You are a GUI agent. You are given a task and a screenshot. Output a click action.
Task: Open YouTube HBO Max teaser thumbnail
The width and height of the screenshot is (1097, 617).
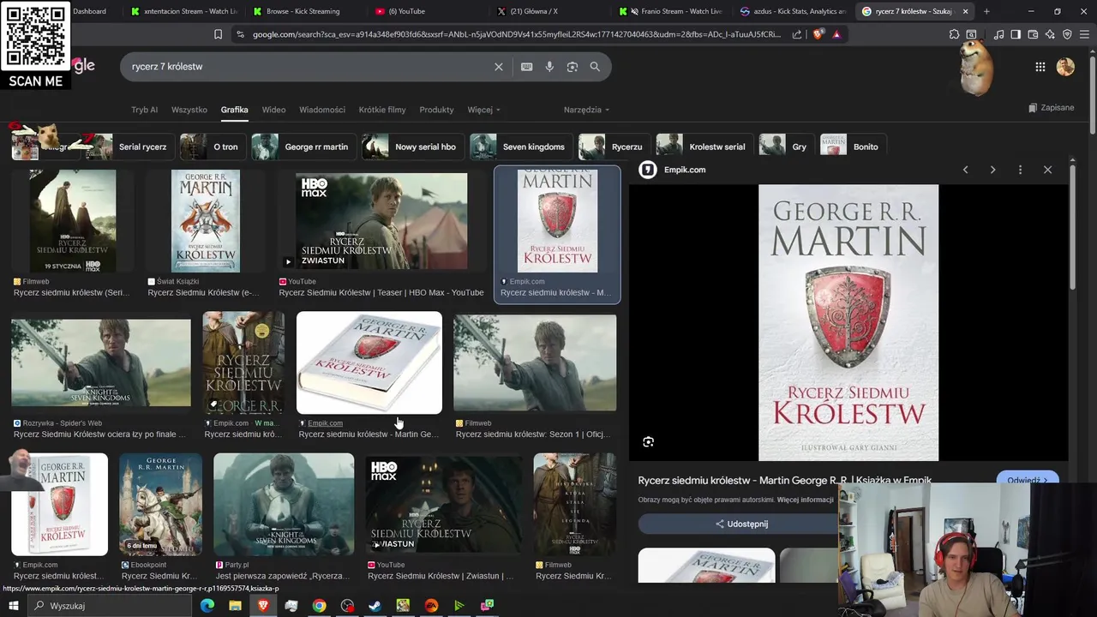pos(381,222)
